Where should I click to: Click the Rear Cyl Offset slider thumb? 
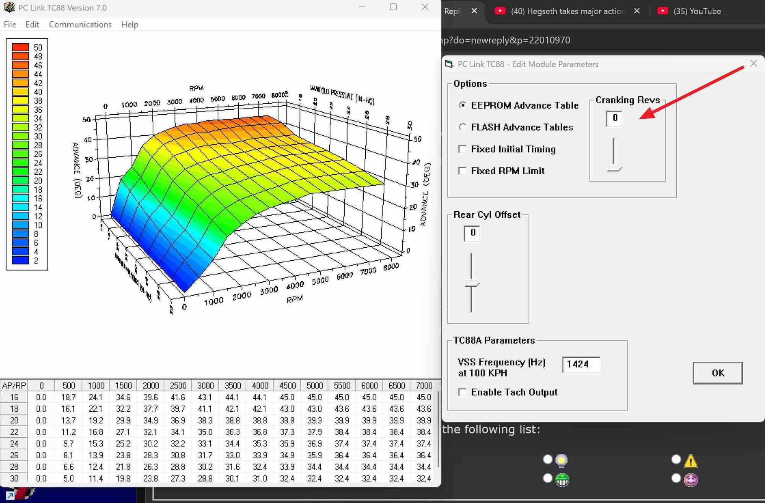coord(472,284)
